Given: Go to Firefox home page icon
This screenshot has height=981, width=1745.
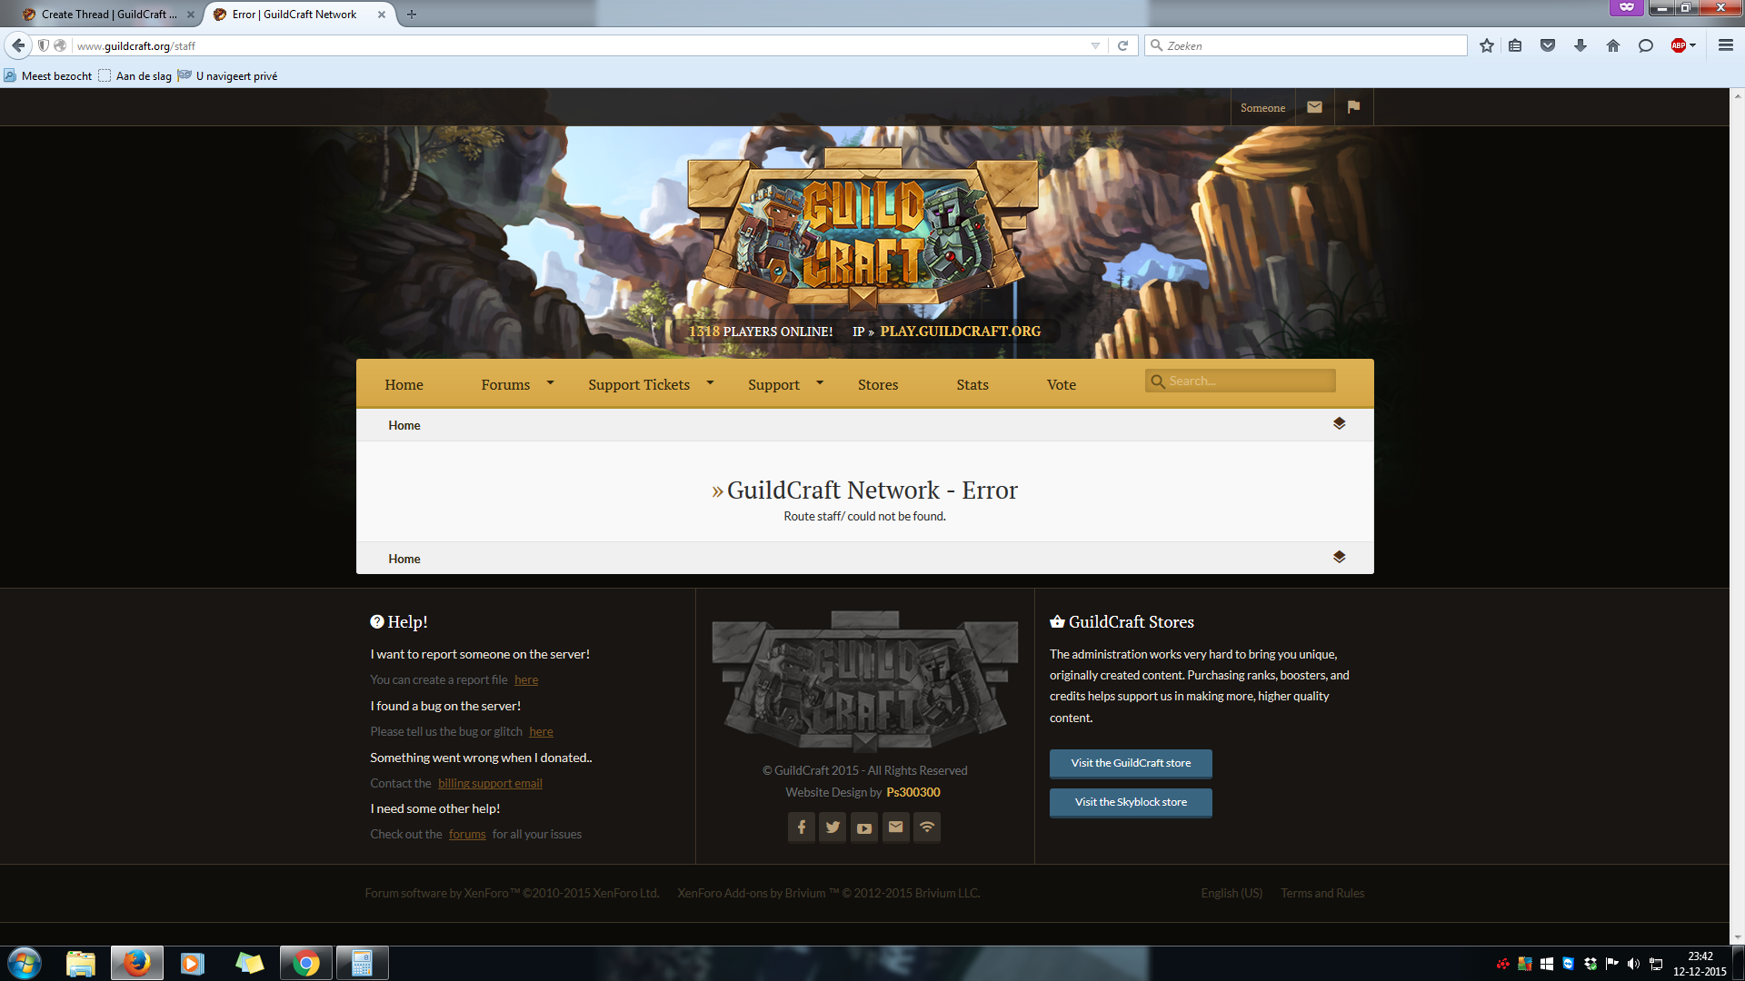Looking at the screenshot, I should pyautogui.click(x=1613, y=45).
